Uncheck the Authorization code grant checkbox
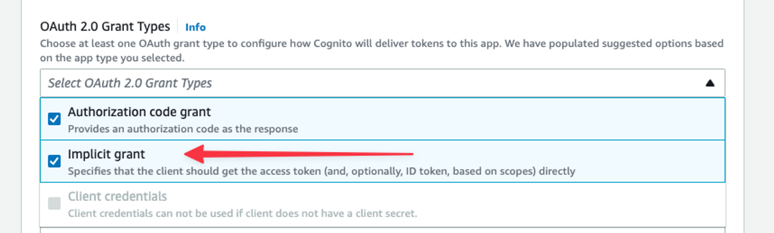Image resolution: width=774 pixels, height=233 pixels. pos(54,119)
